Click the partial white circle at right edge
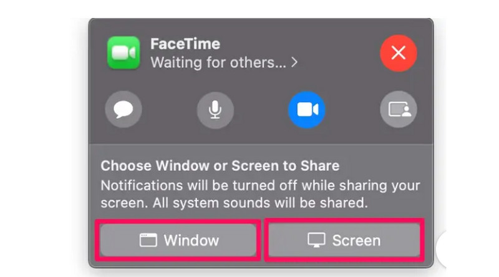 (442, 249)
